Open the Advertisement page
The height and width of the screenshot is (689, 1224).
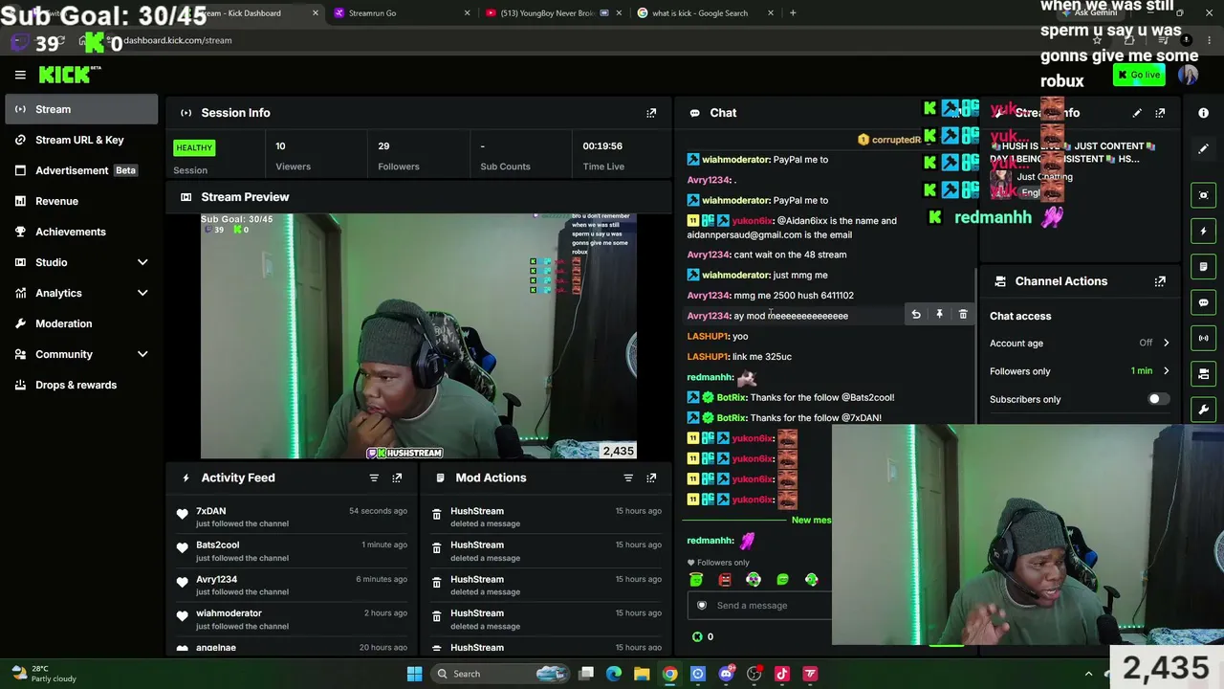[x=81, y=170]
